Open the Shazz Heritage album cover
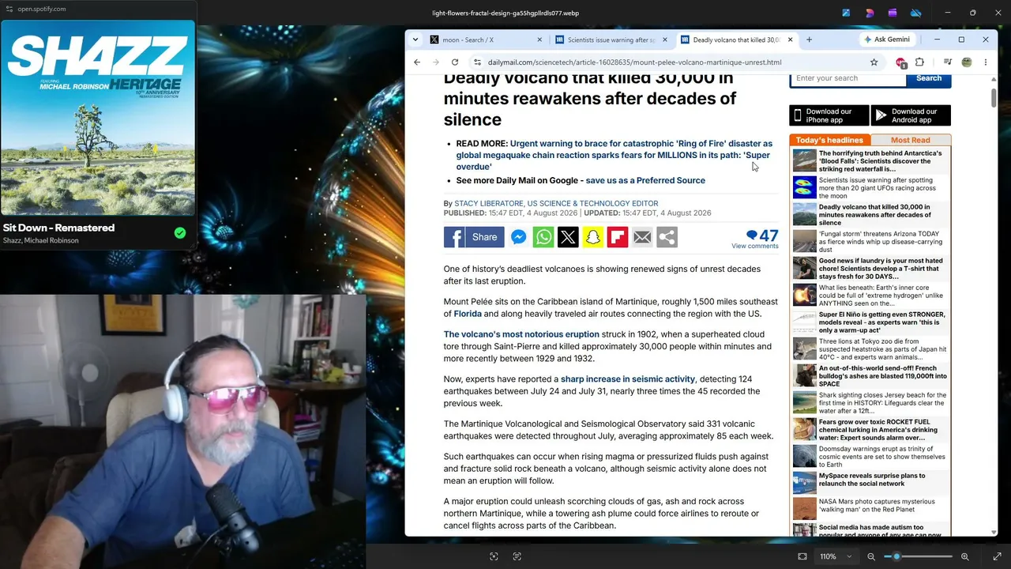Viewport: 1011px width, 569px height. point(98,118)
